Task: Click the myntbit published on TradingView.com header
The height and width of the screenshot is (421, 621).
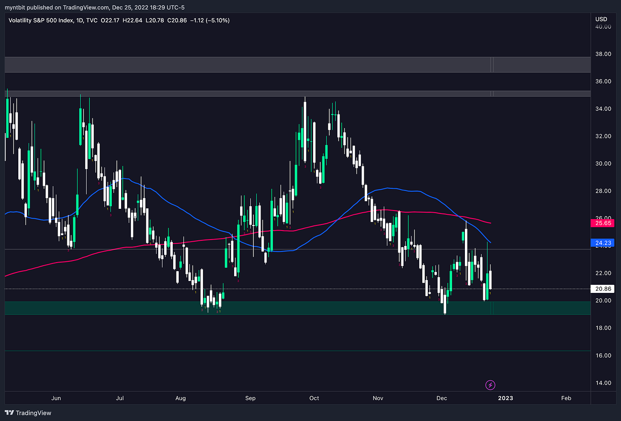Action: tap(95, 7)
